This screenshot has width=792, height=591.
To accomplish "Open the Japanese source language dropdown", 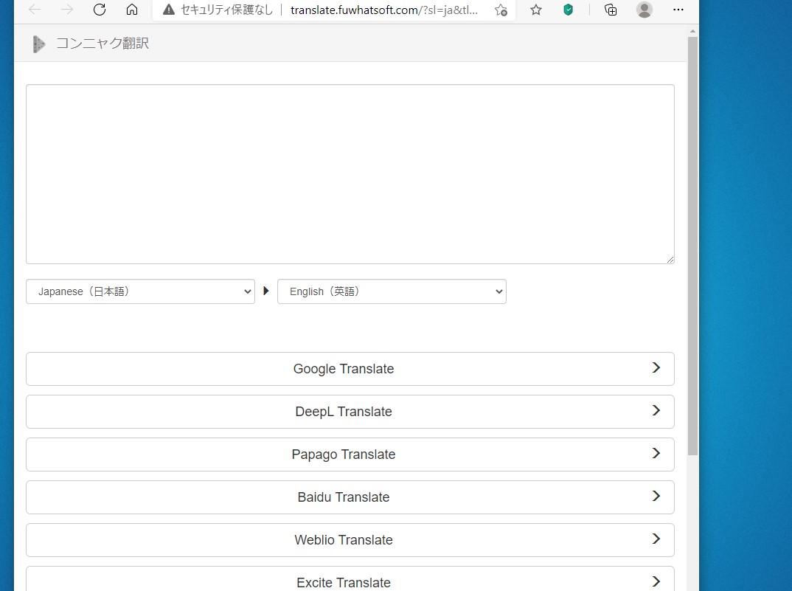I will 140,291.
